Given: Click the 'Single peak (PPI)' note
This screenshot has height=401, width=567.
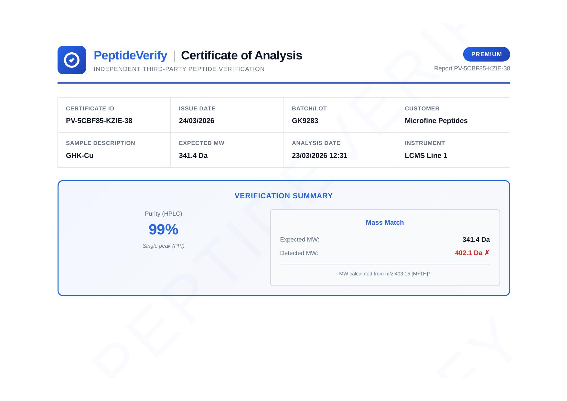Looking at the screenshot, I should [x=164, y=246].
